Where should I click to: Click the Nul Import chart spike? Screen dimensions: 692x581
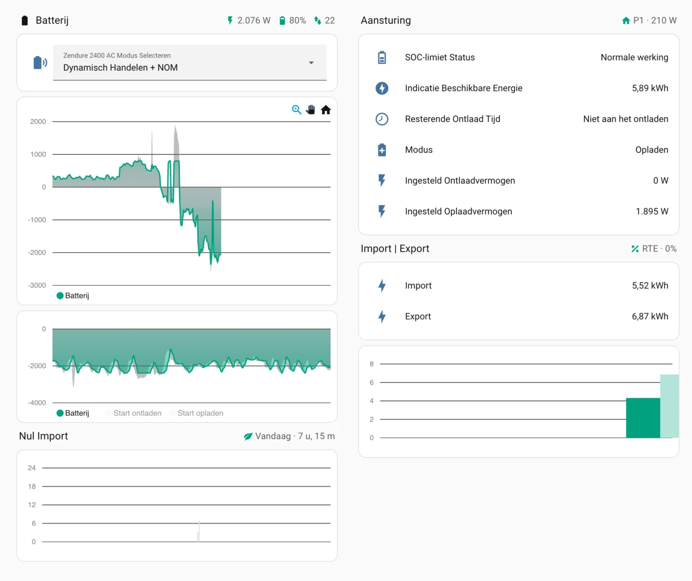(x=199, y=532)
